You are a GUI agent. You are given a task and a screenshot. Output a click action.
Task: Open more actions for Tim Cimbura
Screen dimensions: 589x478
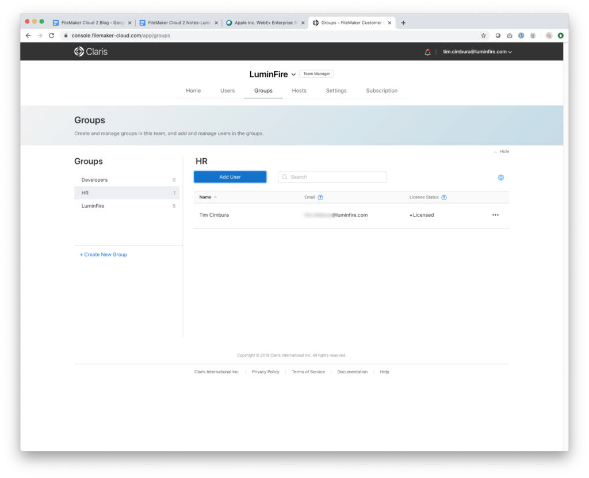pyautogui.click(x=495, y=215)
